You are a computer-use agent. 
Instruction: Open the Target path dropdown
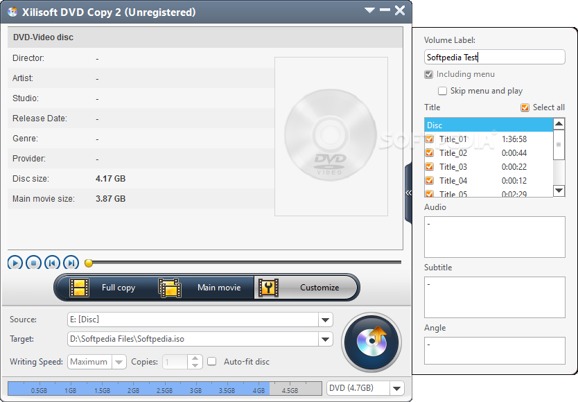325,339
